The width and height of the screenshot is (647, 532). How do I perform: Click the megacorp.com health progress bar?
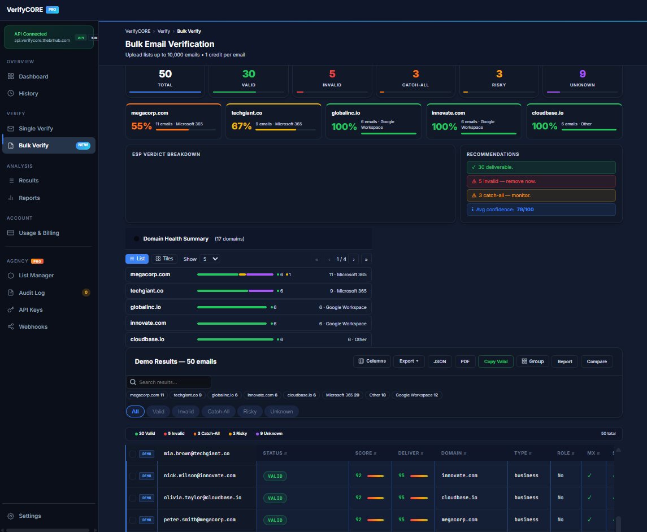pos(235,274)
